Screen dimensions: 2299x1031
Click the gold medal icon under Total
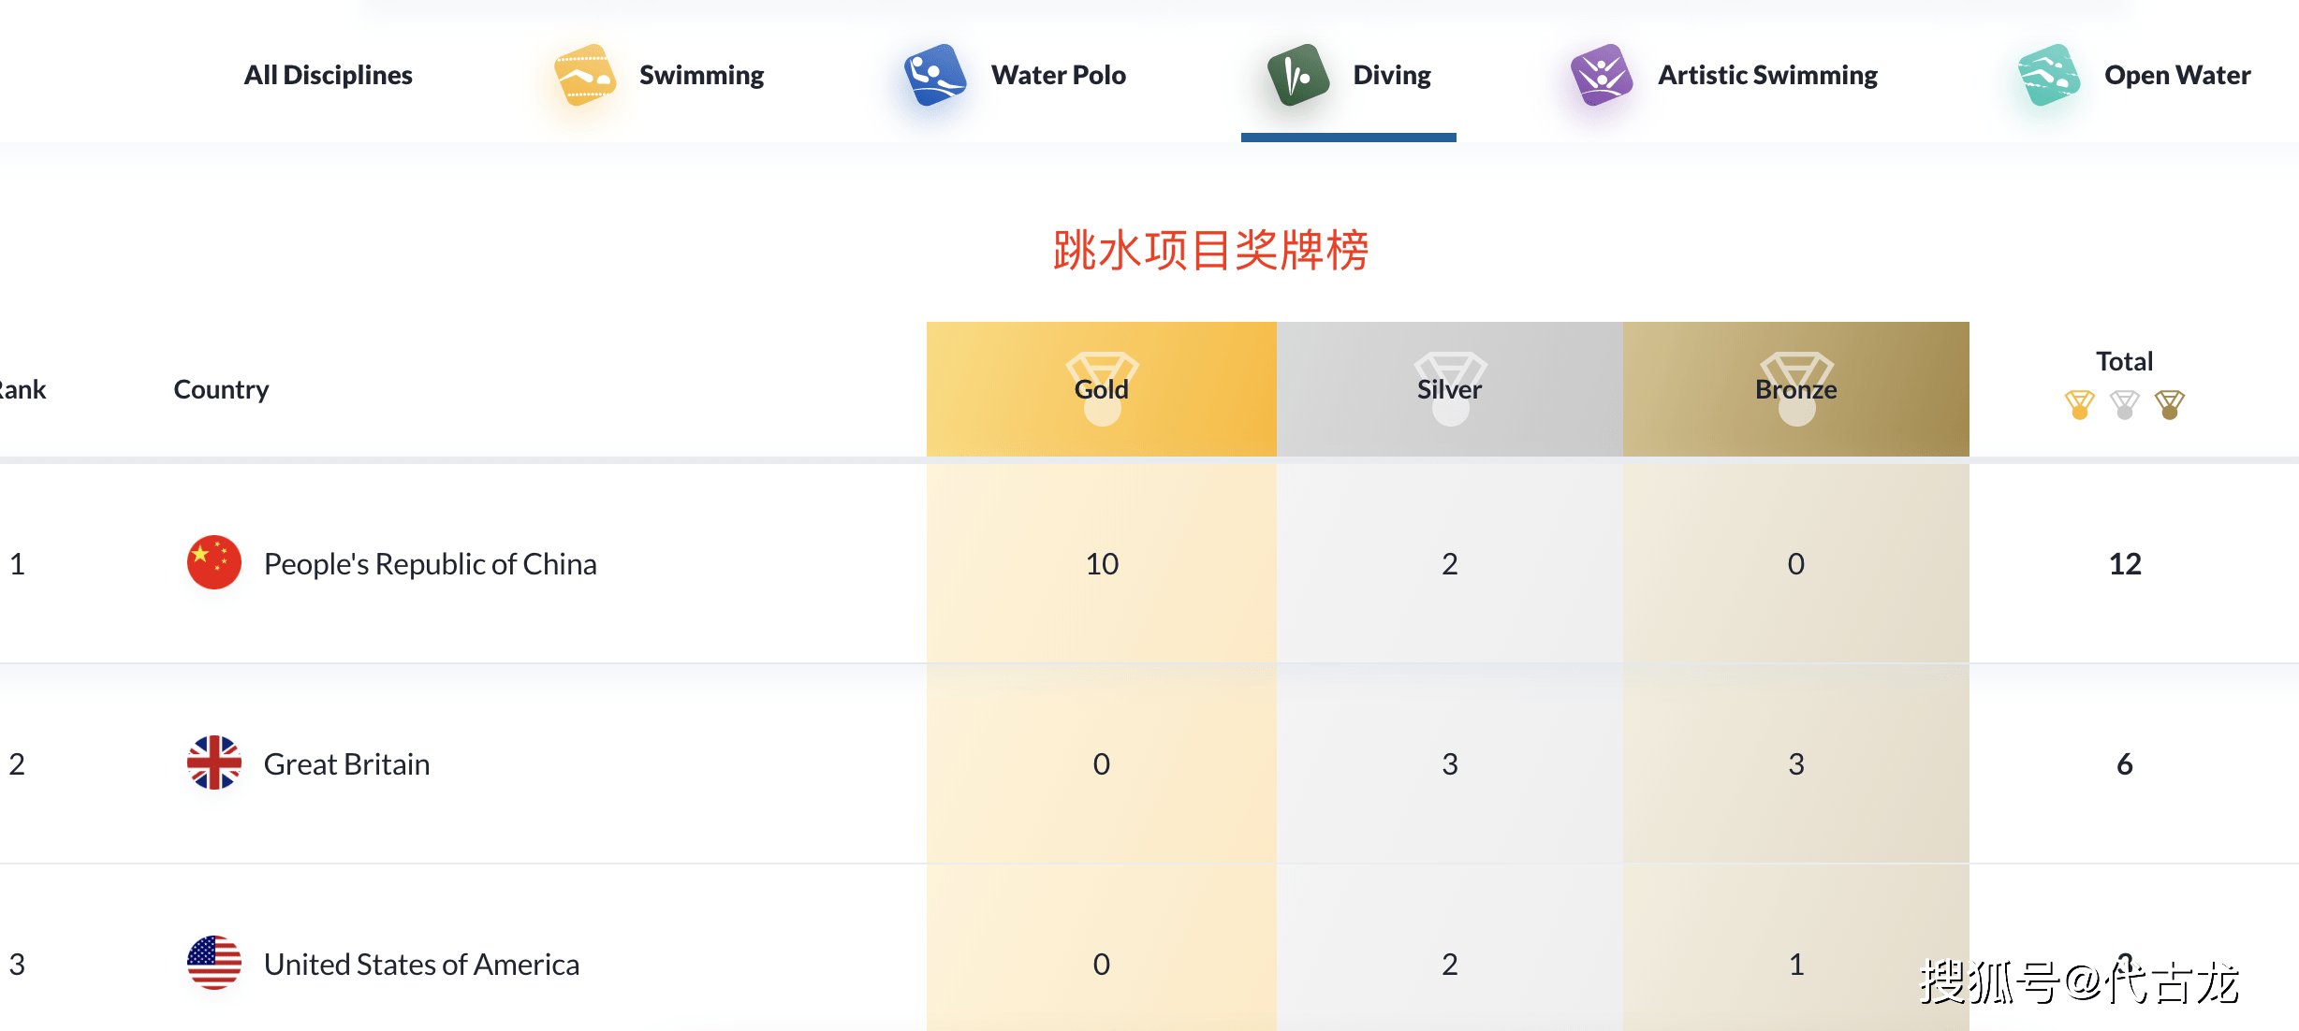2080,405
